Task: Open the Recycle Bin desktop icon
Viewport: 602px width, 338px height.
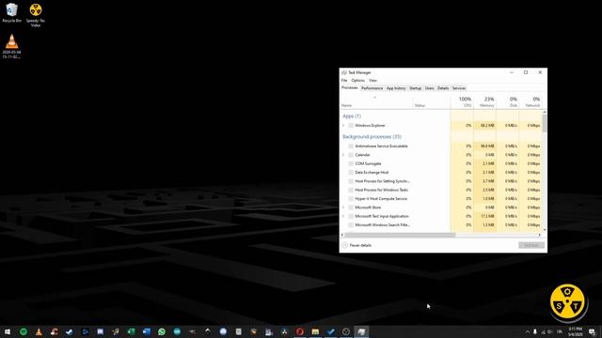Action: click(11, 12)
